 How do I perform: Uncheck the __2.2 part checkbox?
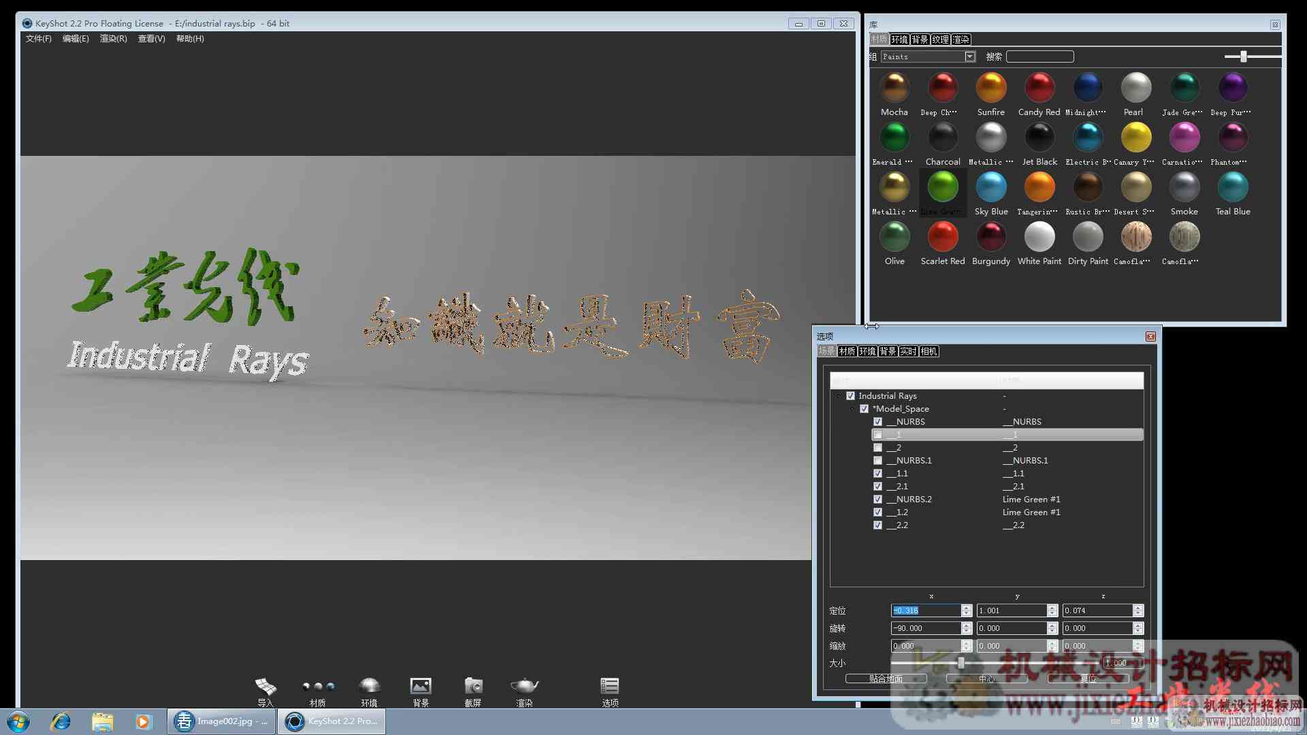tap(877, 525)
